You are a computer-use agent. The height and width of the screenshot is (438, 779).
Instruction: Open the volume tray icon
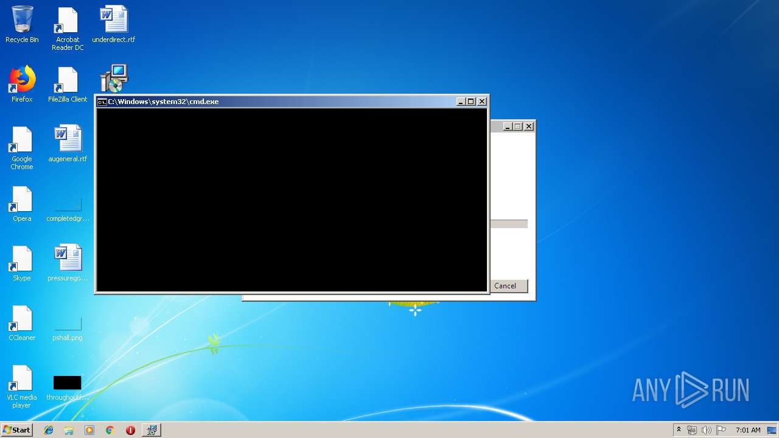coord(707,430)
